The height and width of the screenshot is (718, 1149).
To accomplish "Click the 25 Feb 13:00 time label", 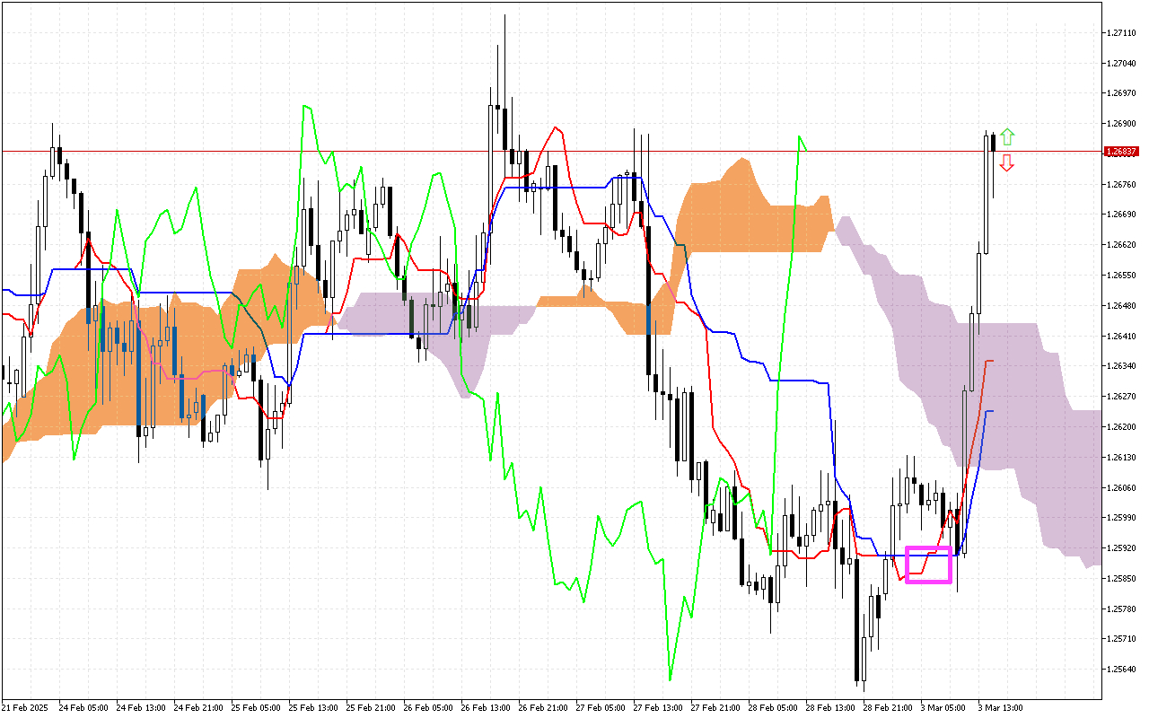I will pyautogui.click(x=313, y=707).
